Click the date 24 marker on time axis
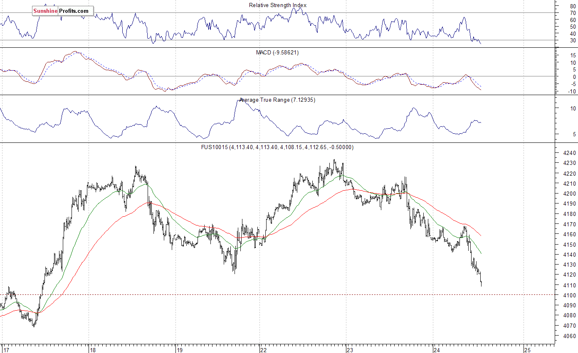 (x=437, y=350)
